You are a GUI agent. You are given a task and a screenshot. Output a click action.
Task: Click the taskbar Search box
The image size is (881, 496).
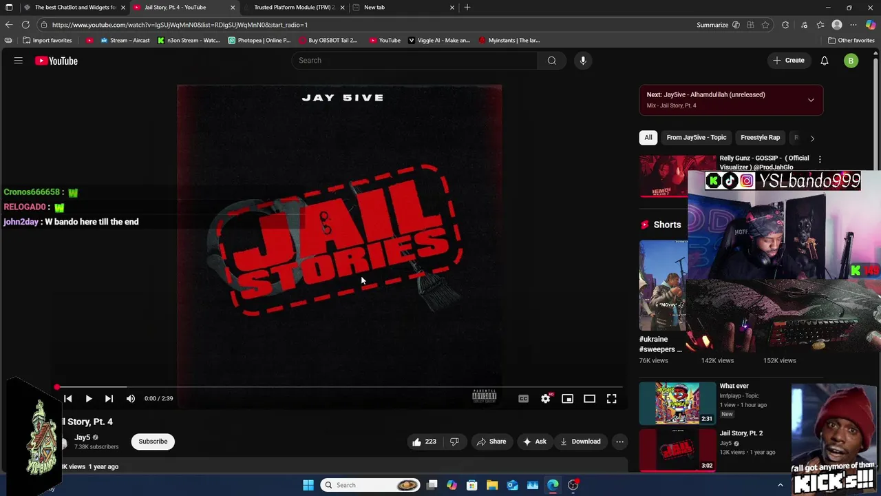tap(372, 485)
